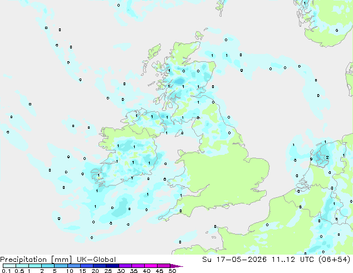Image resolution: width=353 pixels, height=273 pixels.
Task: Click legend tick label "0.1"
Action: pyautogui.click(x=6, y=271)
